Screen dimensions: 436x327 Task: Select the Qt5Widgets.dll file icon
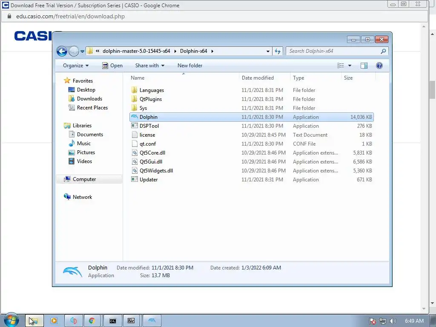(134, 170)
